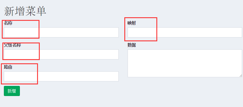Click the 数据 textarea resize handle
Screen dimensions: 243x107
(x=241, y=75)
